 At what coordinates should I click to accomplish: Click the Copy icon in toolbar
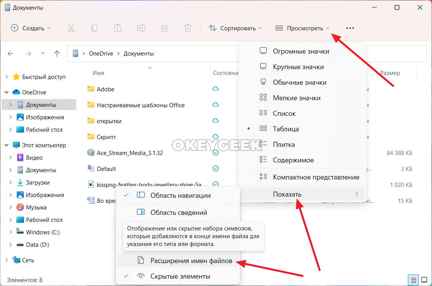[94, 28]
